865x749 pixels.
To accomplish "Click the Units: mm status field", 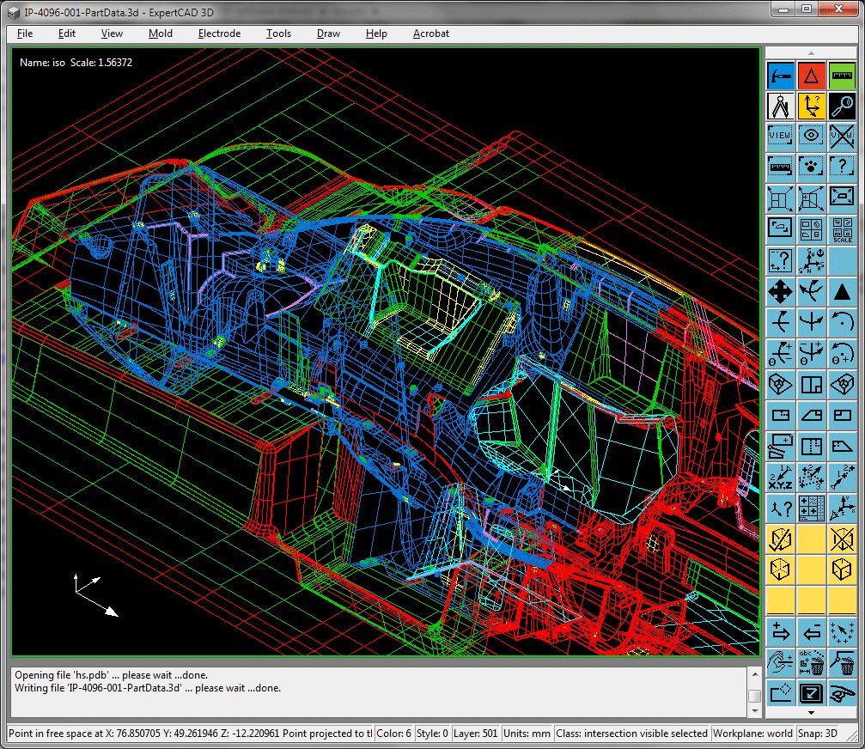I will click(527, 734).
